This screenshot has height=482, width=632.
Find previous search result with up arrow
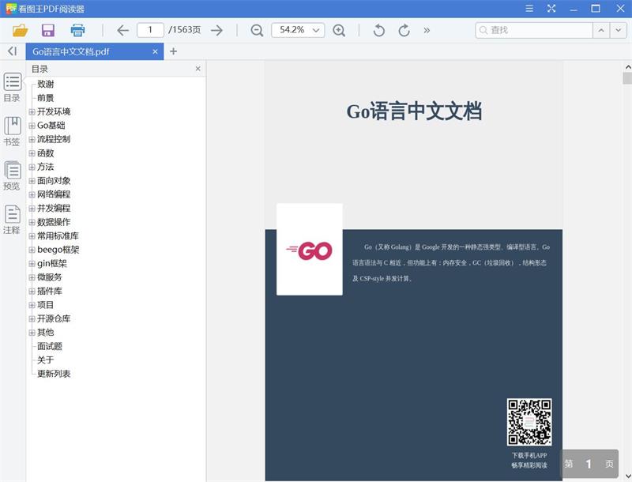pos(601,30)
